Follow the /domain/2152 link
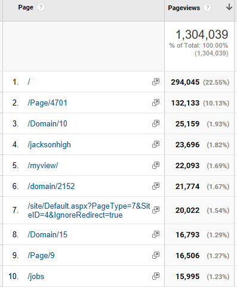Image resolution: width=237 pixels, height=288 pixels. (51, 186)
